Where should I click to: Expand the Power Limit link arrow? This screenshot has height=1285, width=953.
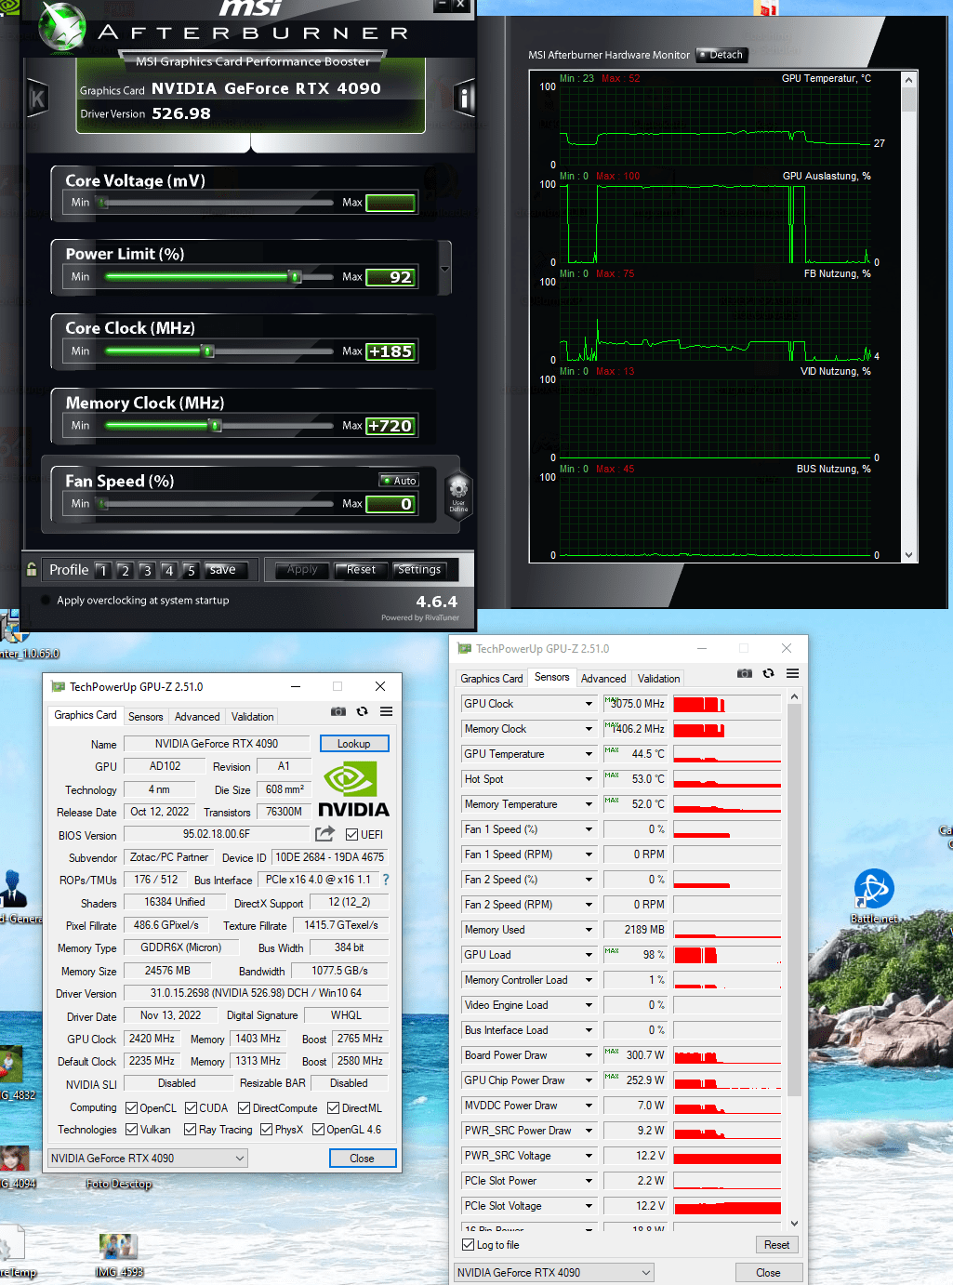(x=444, y=269)
